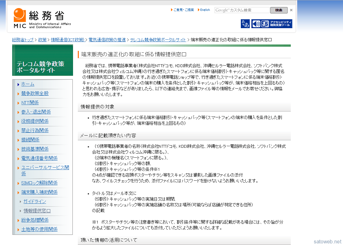Open 禁止行為関係 in the sidebar
The width and height of the screenshot is (343, 245).
click(x=35, y=130)
